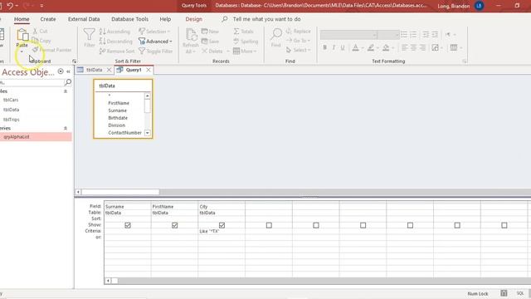Switch to the tblData document tab
Screen dimensions: 531x299
tap(94, 70)
